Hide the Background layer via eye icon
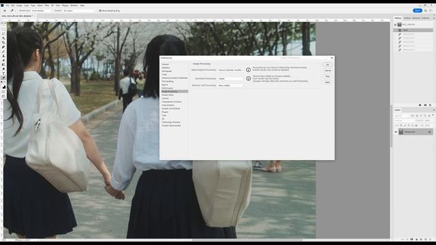Viewport: 436px width, 245px height. pos(396,132)
